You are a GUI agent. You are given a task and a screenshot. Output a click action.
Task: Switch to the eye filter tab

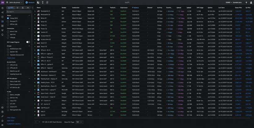[17, 8]
